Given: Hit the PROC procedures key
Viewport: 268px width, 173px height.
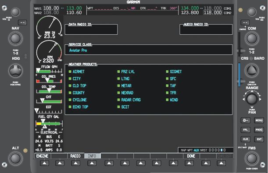Looking at the screenshot, I should tap(259, 130).
